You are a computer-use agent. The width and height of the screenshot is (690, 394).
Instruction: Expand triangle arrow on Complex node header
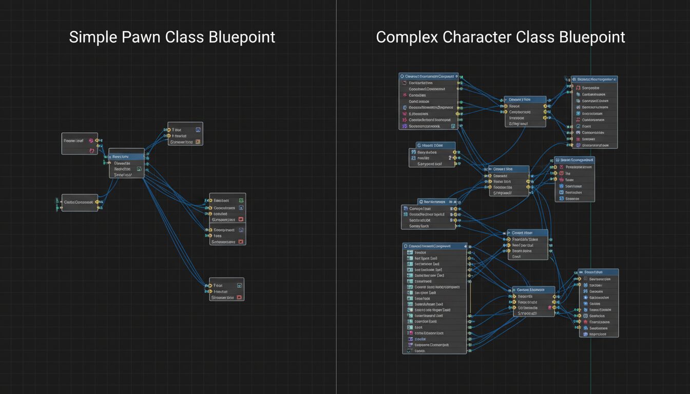(509, 232)
